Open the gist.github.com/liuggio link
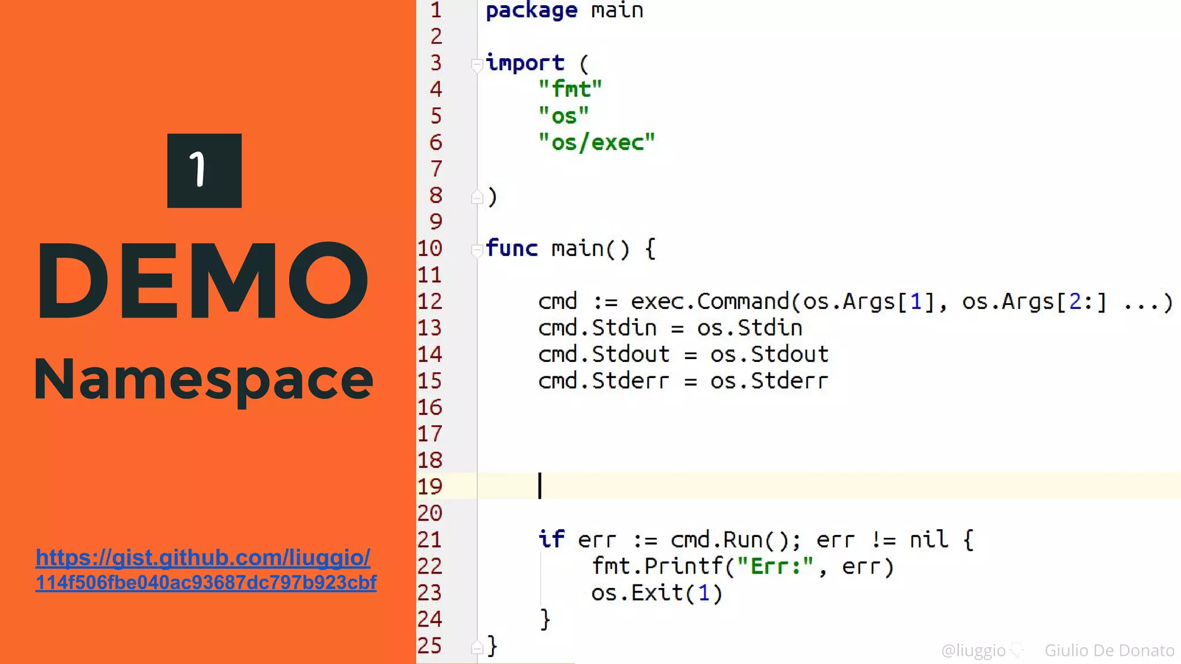Screen dimensions: 1181x664 pos(205,569)
